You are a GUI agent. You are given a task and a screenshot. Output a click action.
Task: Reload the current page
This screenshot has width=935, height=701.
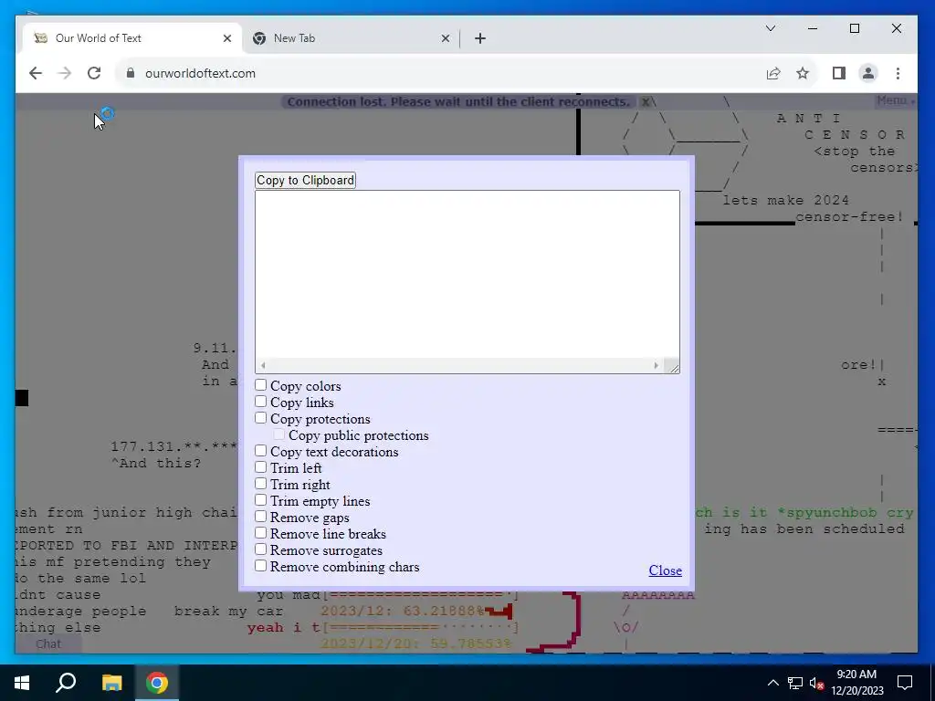[94, 73]
